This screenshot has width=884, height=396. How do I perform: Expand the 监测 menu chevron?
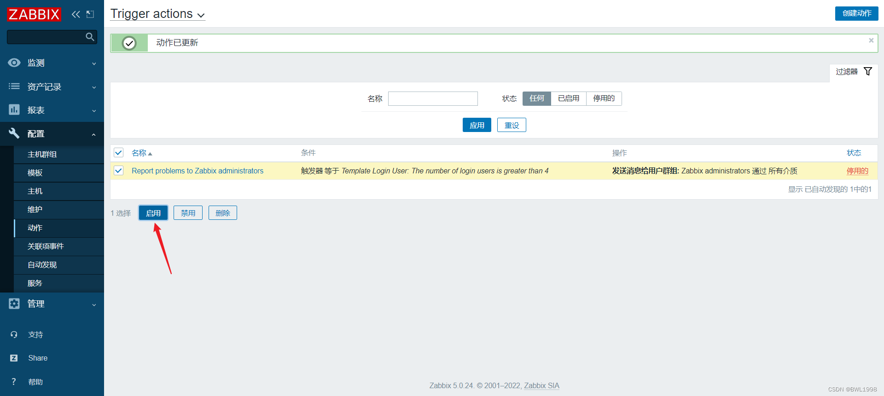click(x=94, y=63)
